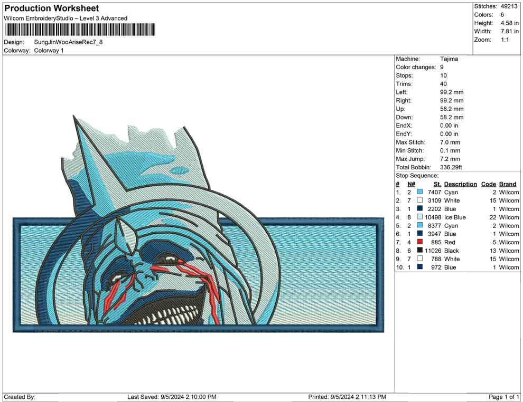Click the 'Code' column header
The width and height of the screenshot is (523, 402).
[x=488, y=184]
